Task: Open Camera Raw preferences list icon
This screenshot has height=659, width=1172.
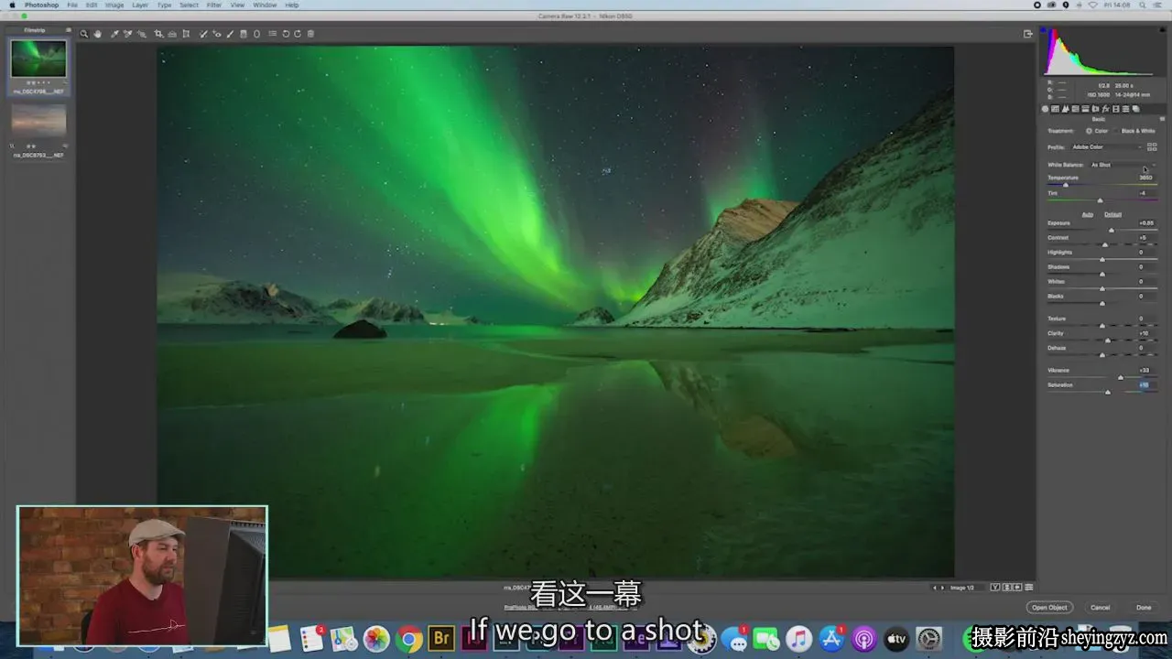Action: tap(272, 34)
